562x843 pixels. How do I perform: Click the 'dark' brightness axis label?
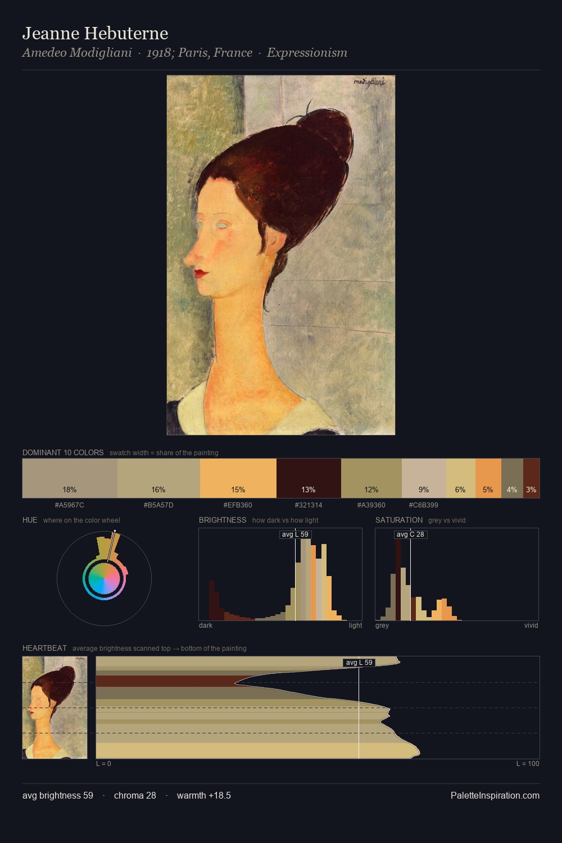[x=206, y=626]
